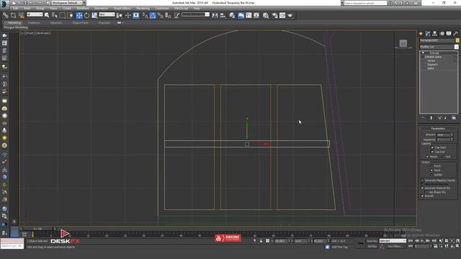Activate the Select Object tool
Screen dimensions: 461x259
point(47,15)
